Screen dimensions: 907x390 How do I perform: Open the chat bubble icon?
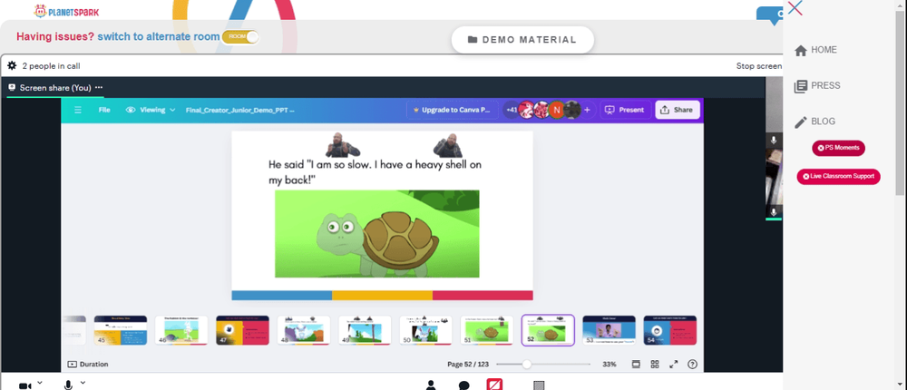pyautogui.click(x=463, y=385)
